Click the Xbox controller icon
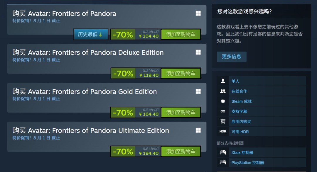Viewport: 317px width, 172px height. [x=223, y=152]
